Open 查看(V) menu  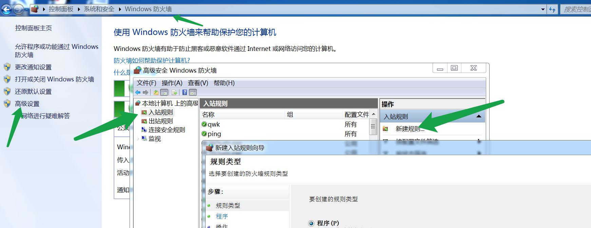click(198, 83)
